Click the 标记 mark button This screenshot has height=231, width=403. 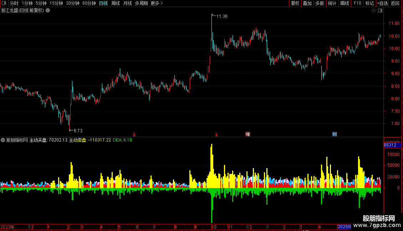click(x=369, y=3)
